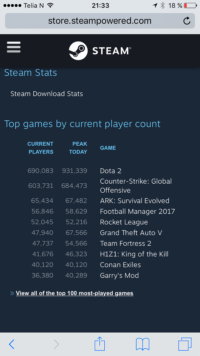The image size is (200, 356).
Task: Open Football Manager 2017 game page
Action: click(137, 212)
